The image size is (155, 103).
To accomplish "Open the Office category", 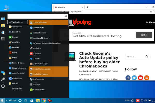I will click(13, 53).
